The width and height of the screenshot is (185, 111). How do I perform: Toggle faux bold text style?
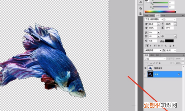[x=147, y=46]
